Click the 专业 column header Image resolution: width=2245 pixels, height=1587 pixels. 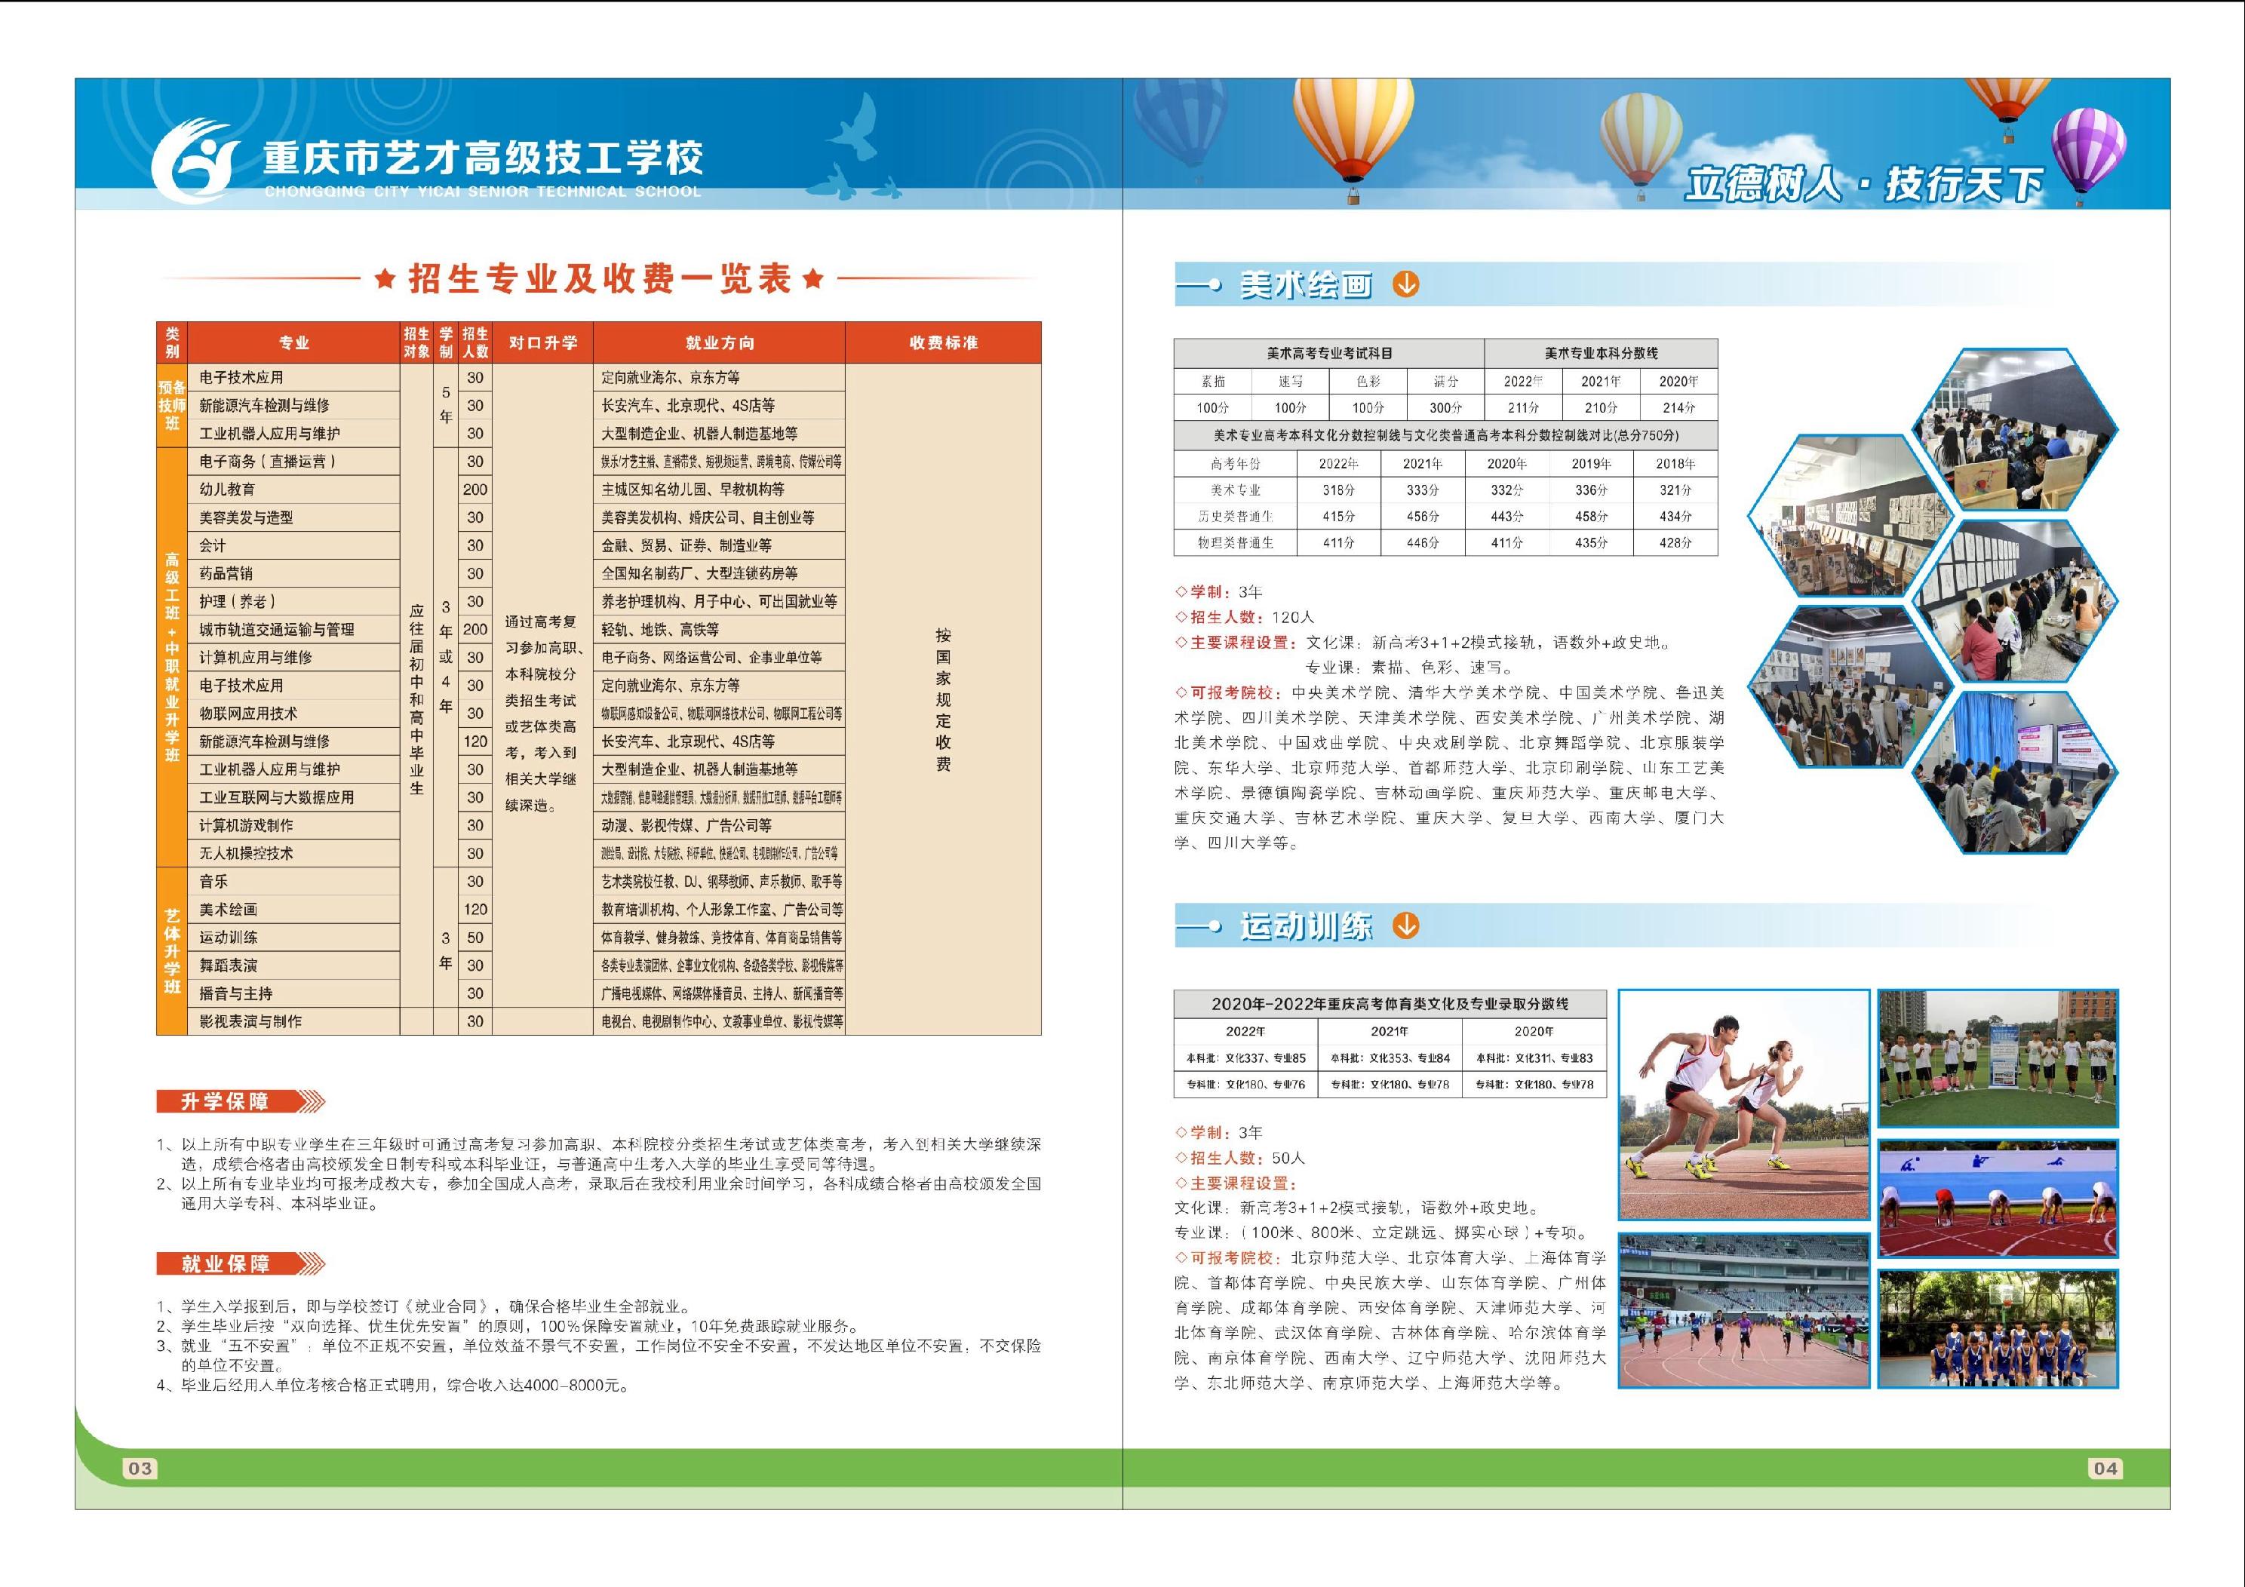pyautogui.click(x=293, y=342)
